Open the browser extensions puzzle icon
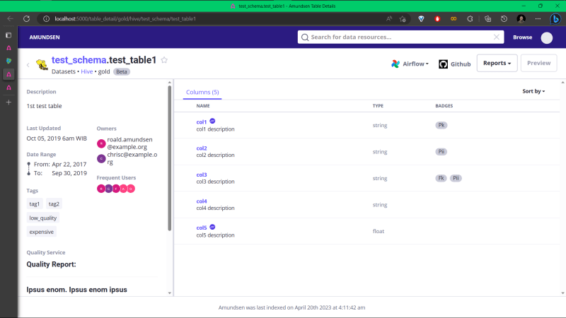The height and width of the screenshot is (318, 566). click(x=470, y=19)
